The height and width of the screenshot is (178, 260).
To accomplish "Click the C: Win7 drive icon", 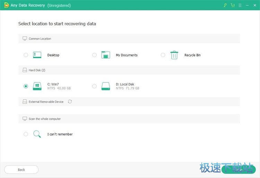I will pyautogui.click(x=37, y=86).
